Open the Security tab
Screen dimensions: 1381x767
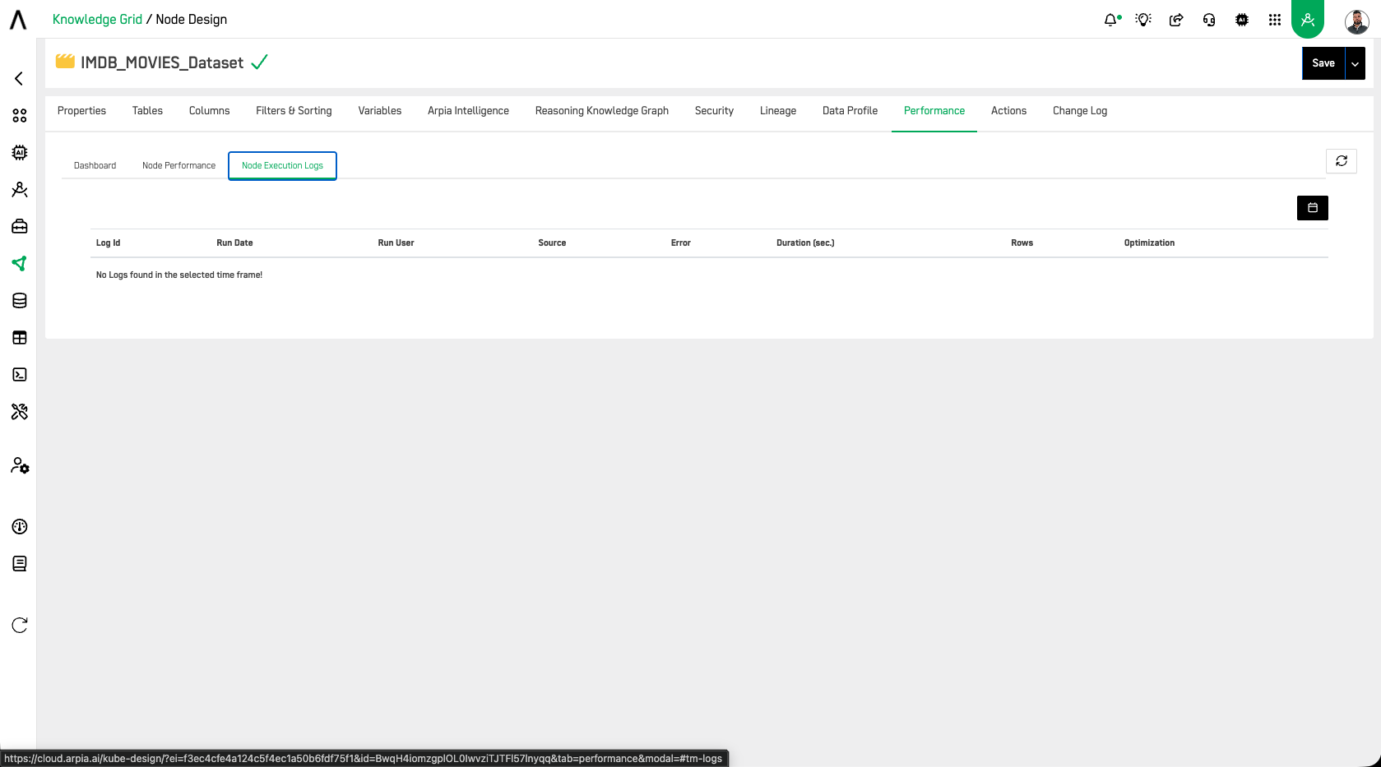click(x=714, y=111)
